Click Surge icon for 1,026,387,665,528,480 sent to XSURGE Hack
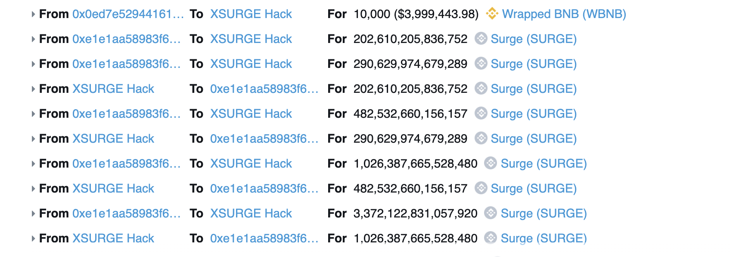Viewport: 733px width, 257px height. coord(491,163)
